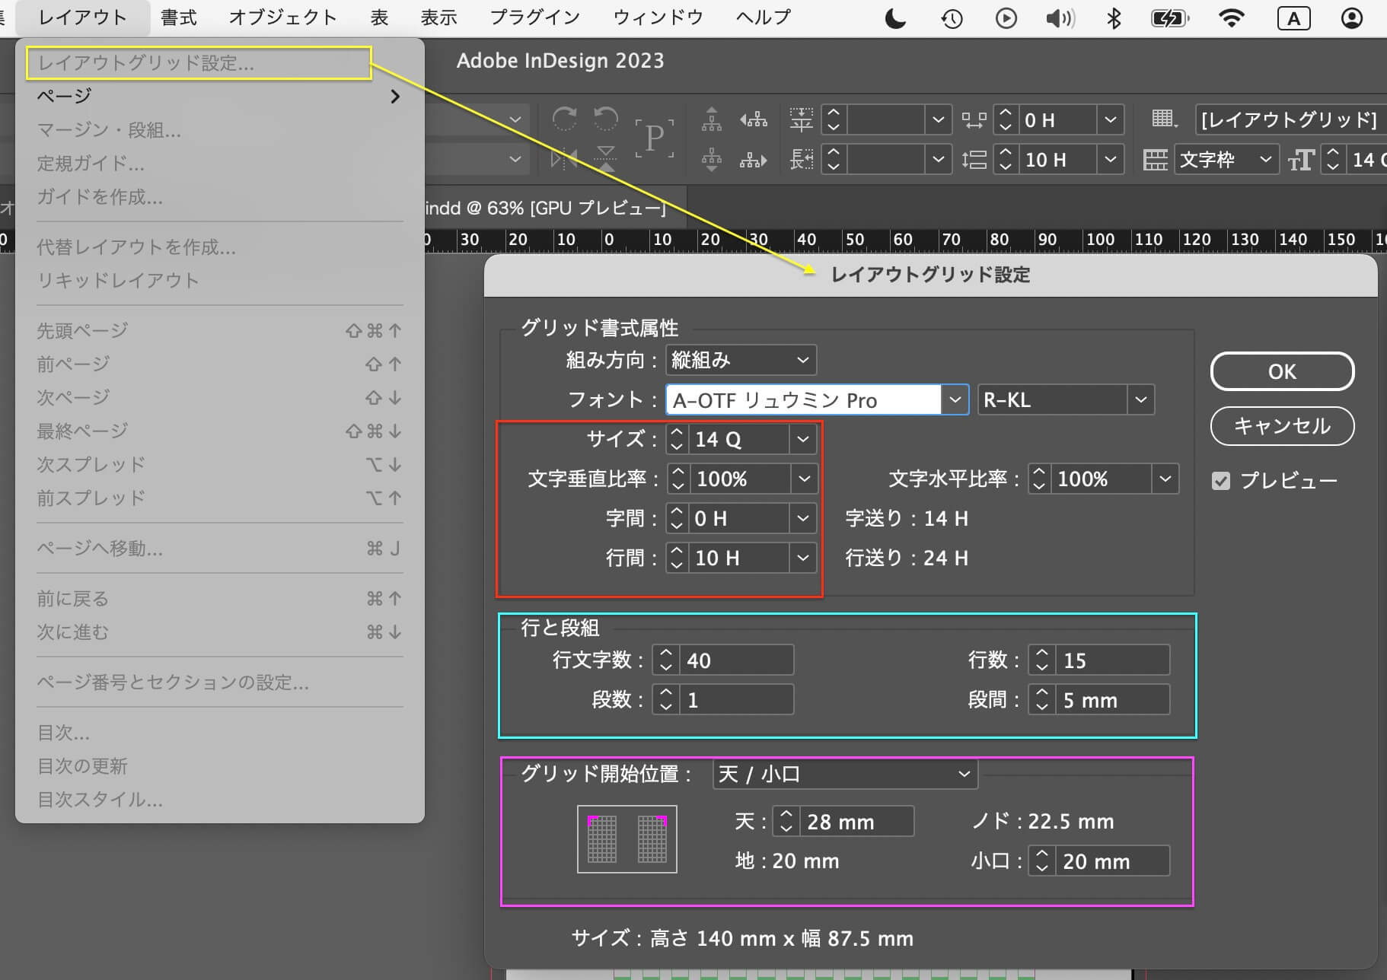This screenshot has width=1387, height=980.
Task: Click the フォント name field A-OTF リュウミン Pro
Action: 804,400
